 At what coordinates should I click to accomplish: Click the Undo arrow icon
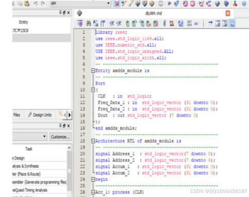click(36, 4)
